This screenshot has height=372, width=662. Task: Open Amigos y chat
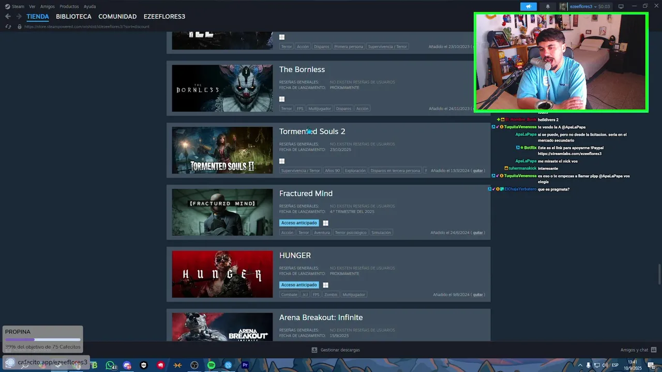(x=634, y=350)
